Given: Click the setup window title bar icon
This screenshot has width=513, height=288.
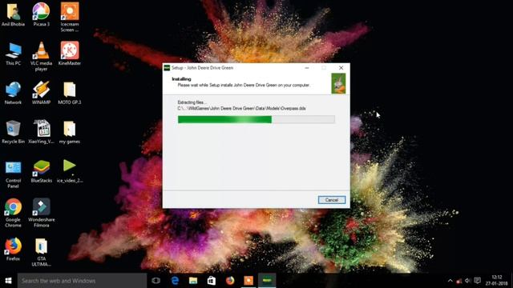Looking at the screenshot, I should (167, 68).
